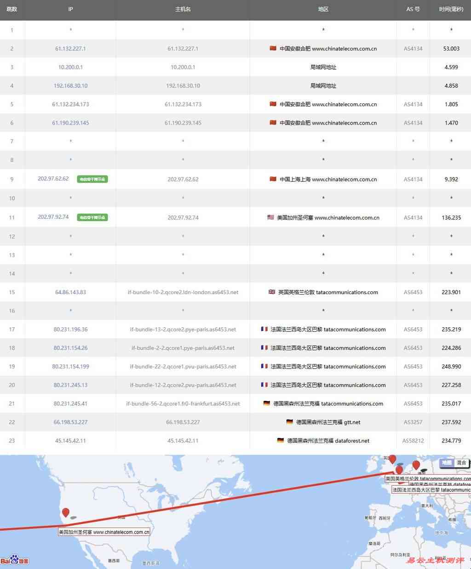Viewport: 471px width, 569px height.
Task: Click AS58212 in hop 23 row
Action: coord(413,441)
